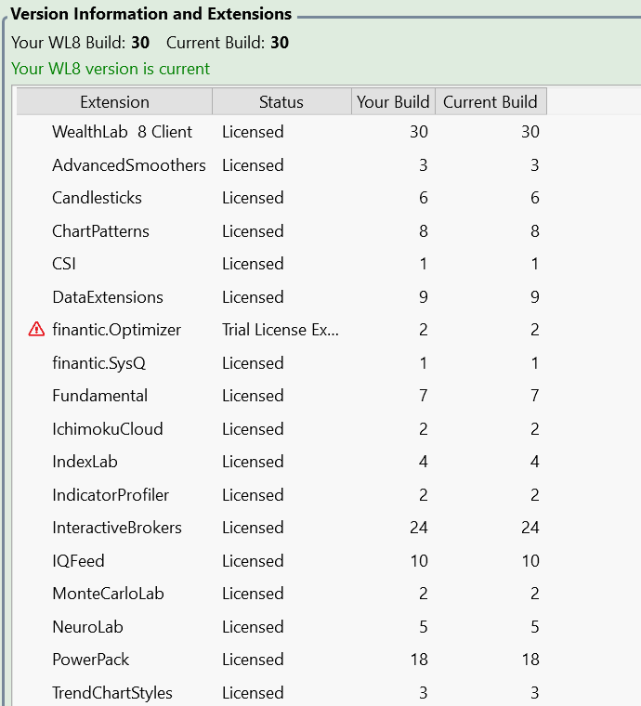
Task: Select the PowerPack extension entry
Action: coord(91,660)
